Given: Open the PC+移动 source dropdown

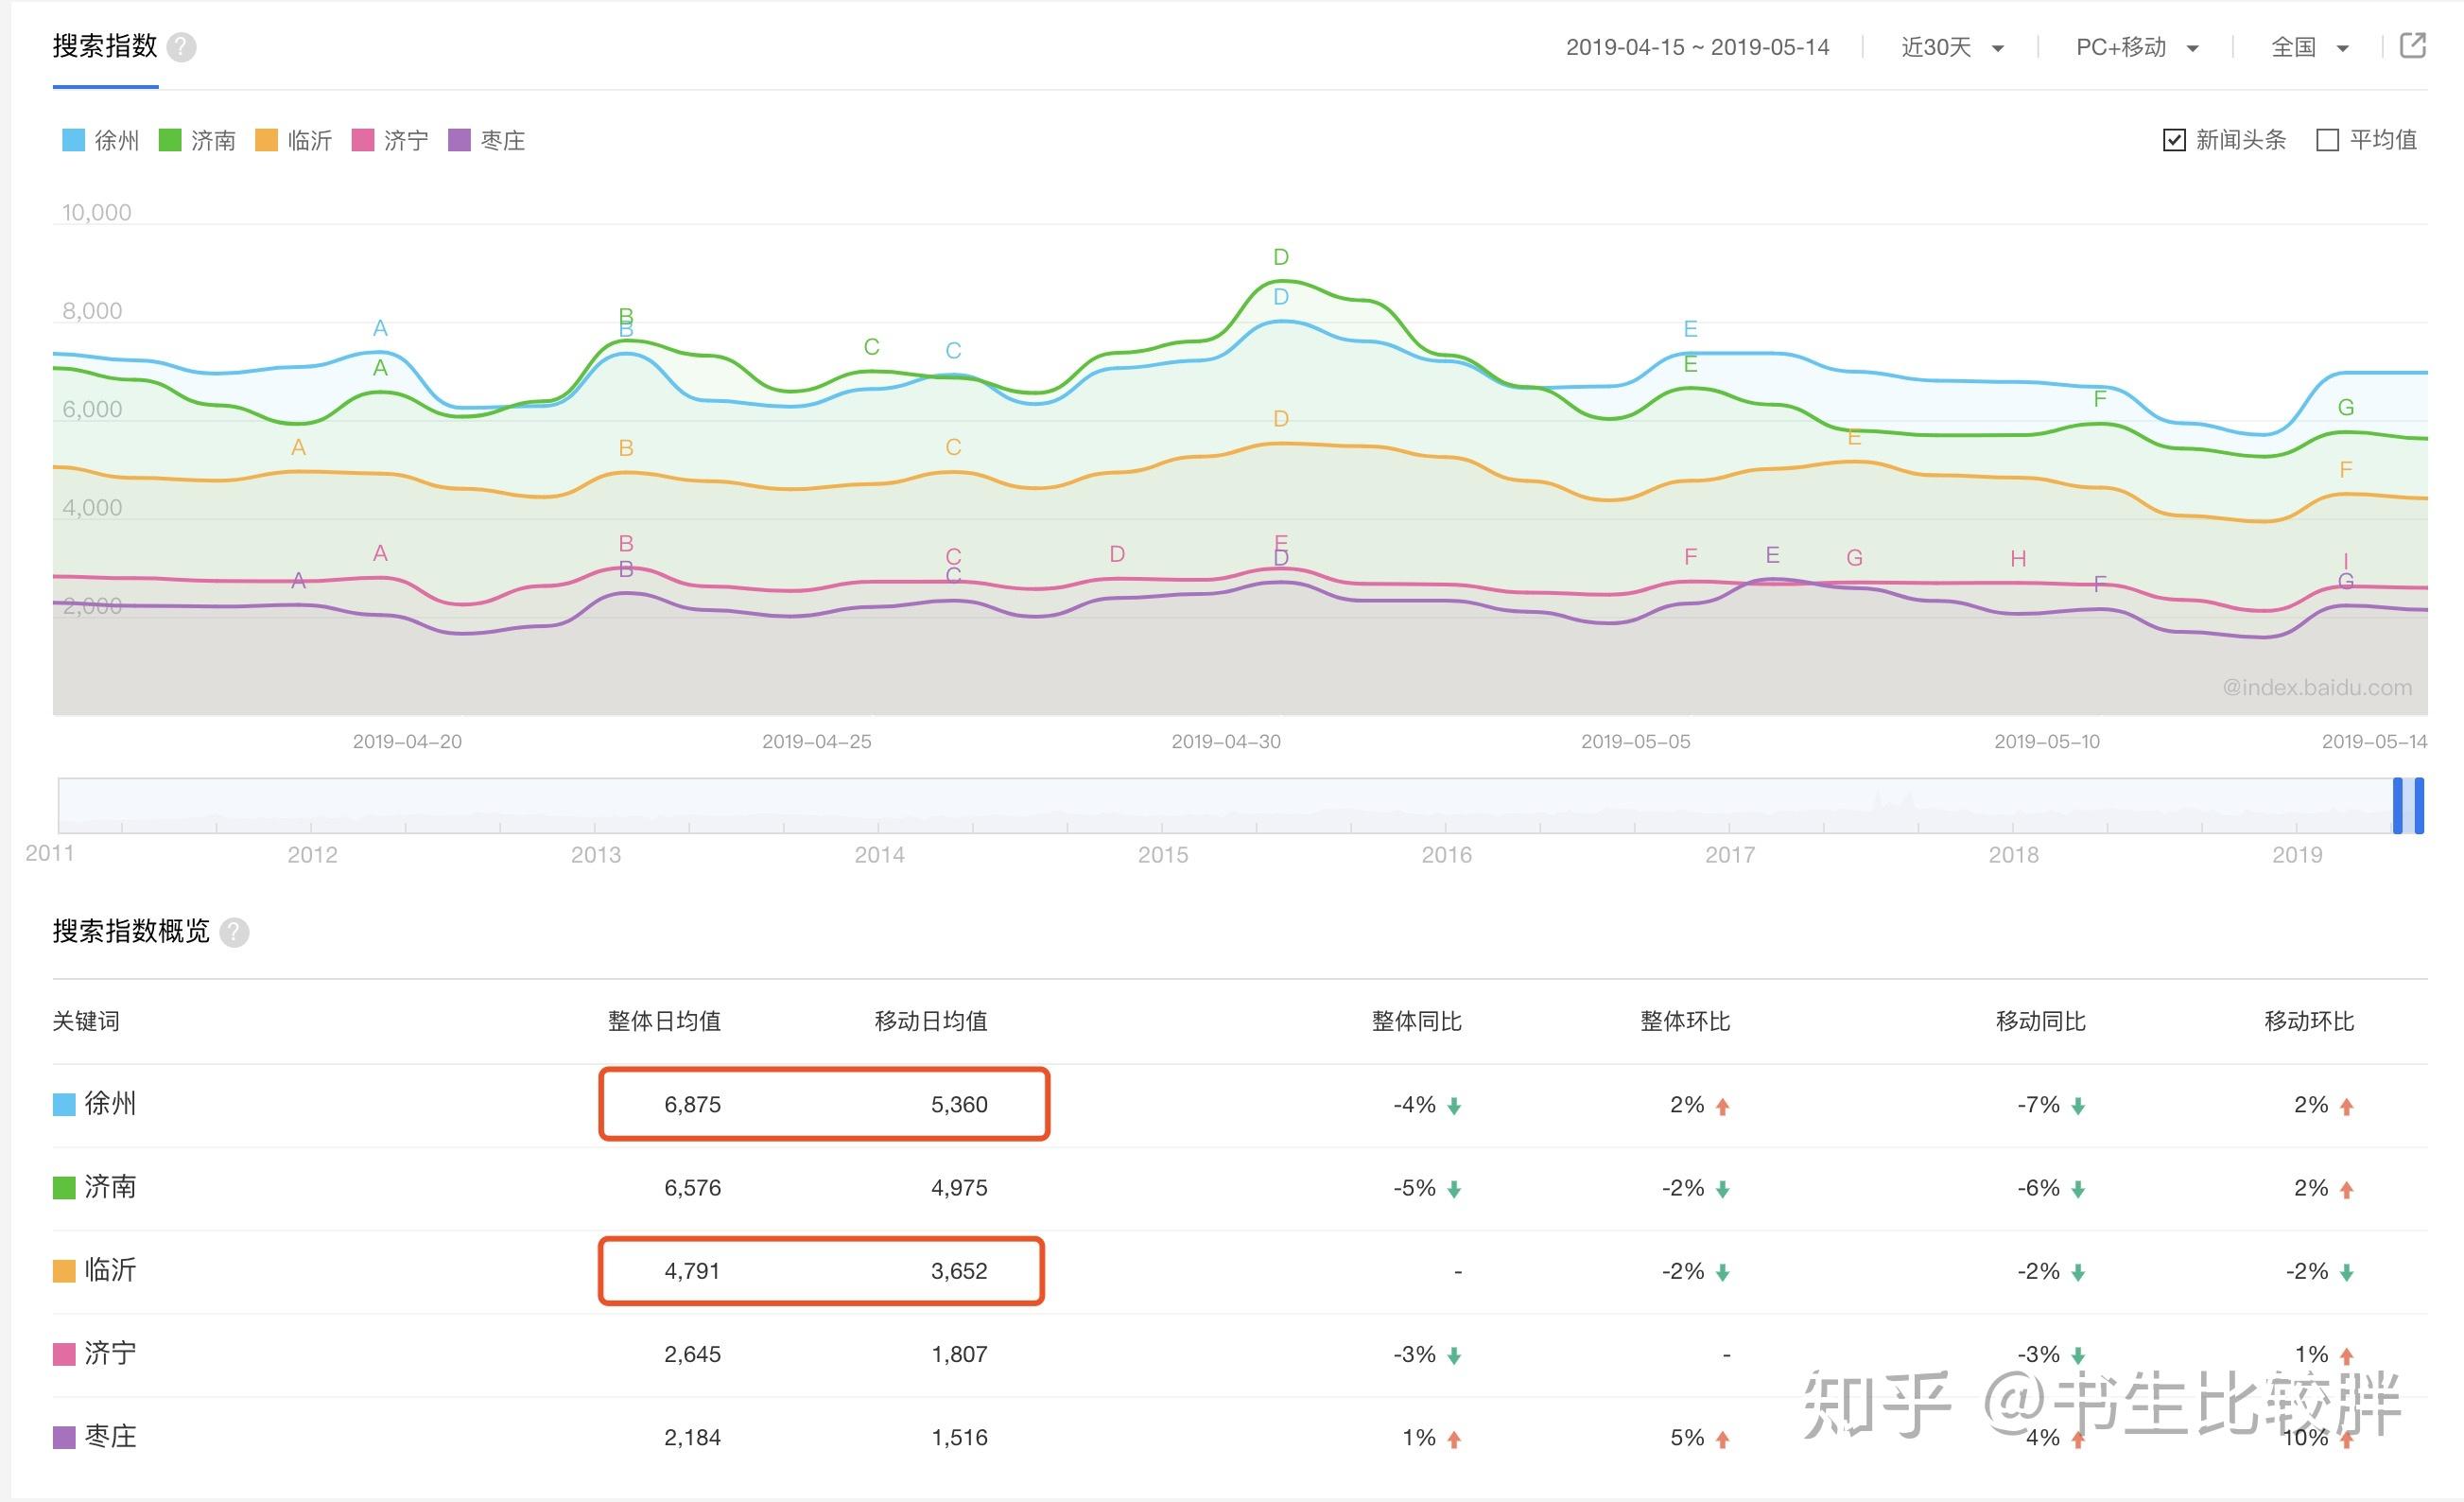Looking at the screenshot, I should click(x=2137, y=47).
